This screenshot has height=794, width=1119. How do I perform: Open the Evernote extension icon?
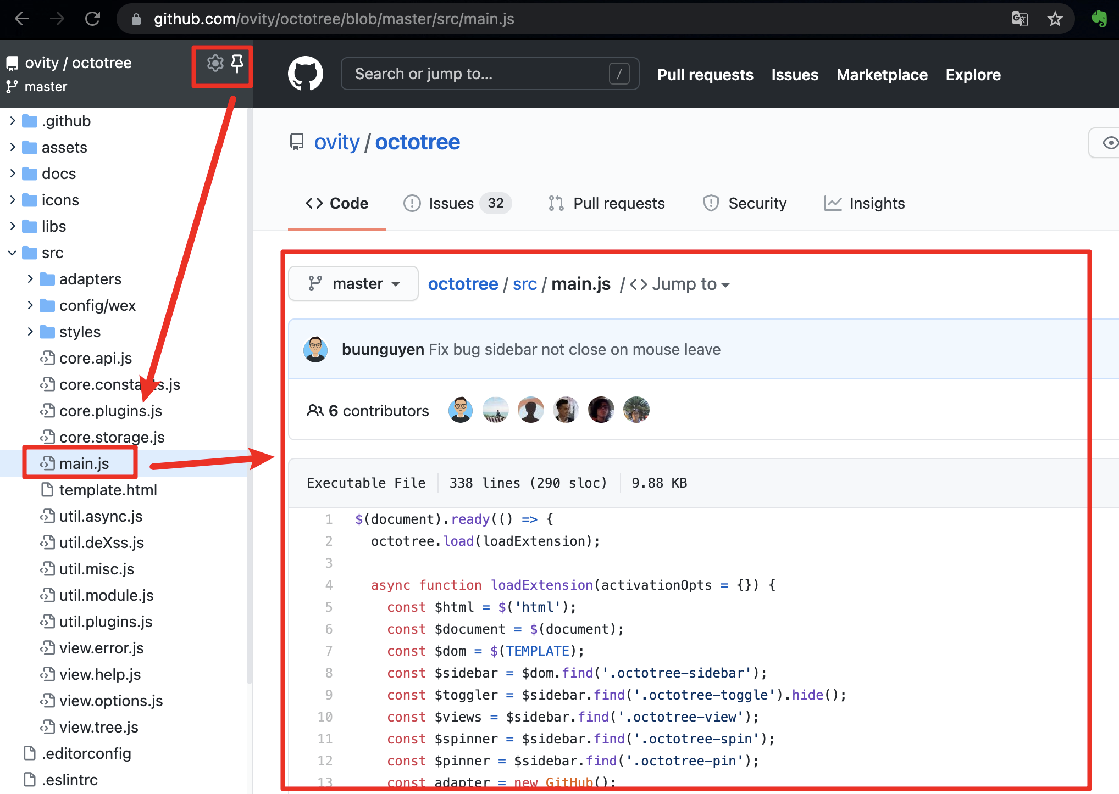coord(1099,19)
